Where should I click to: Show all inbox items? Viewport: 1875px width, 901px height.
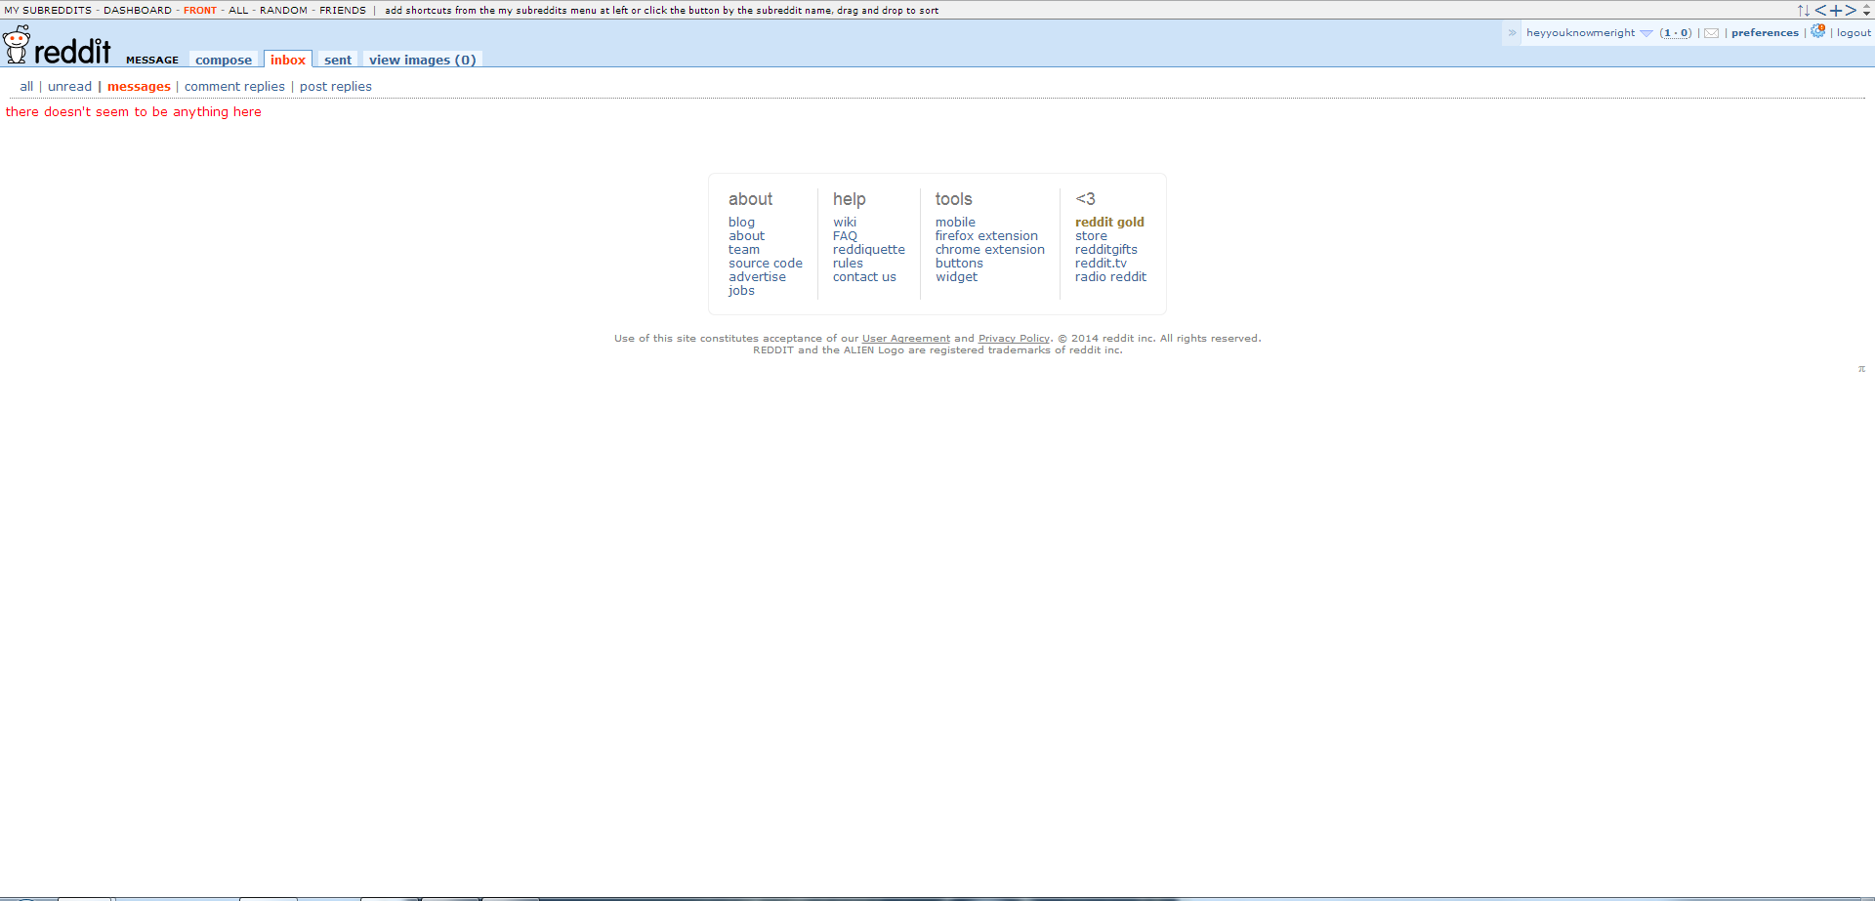point(26,87)
